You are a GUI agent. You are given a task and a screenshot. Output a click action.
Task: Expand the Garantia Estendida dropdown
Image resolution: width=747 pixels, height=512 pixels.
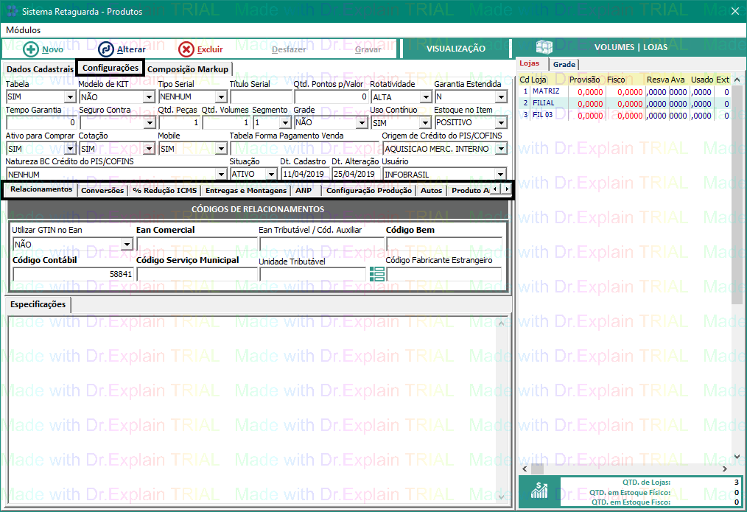[x=501, y=97]
